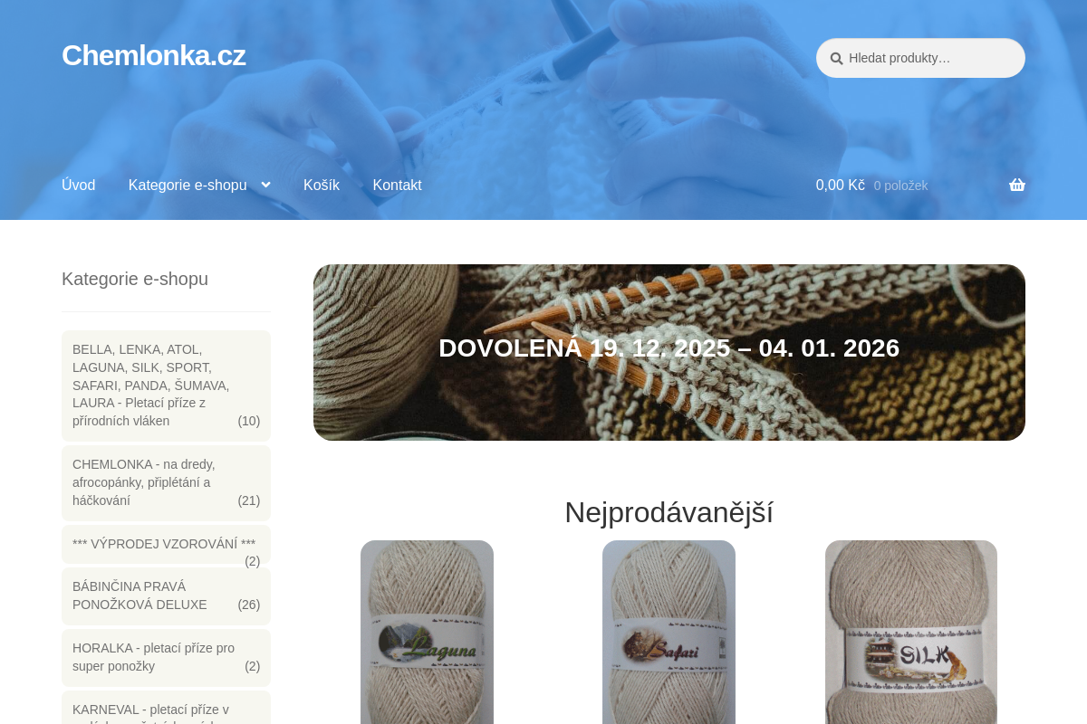The height and width of the screenshot is (724, 1087).
Task: Open BÁBINČINA PRAVÁ PONOŽKOVÁ DELUXE category
Action: [x=166, y=595]
